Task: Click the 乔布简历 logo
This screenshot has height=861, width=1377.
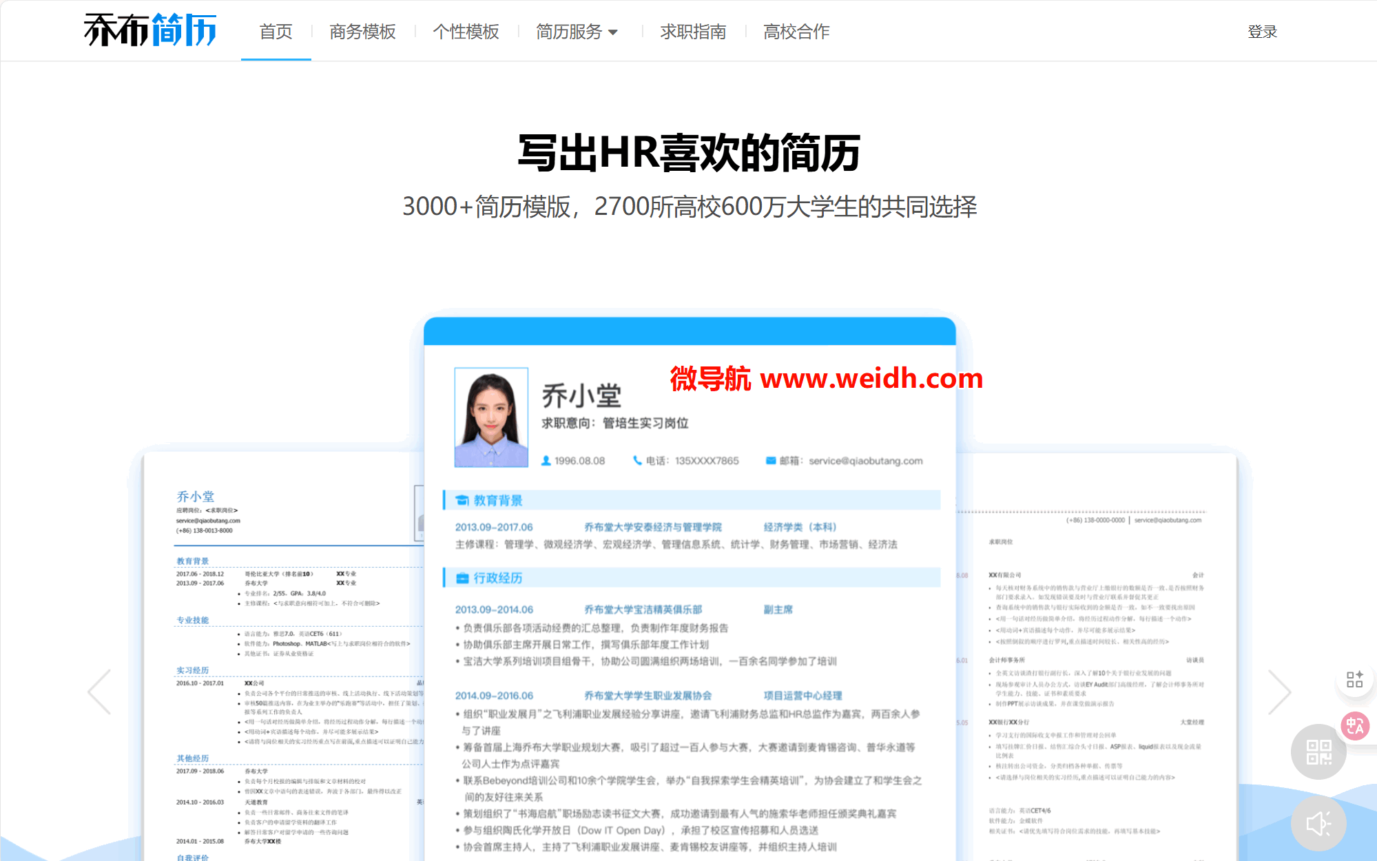Action: point(150,30)
